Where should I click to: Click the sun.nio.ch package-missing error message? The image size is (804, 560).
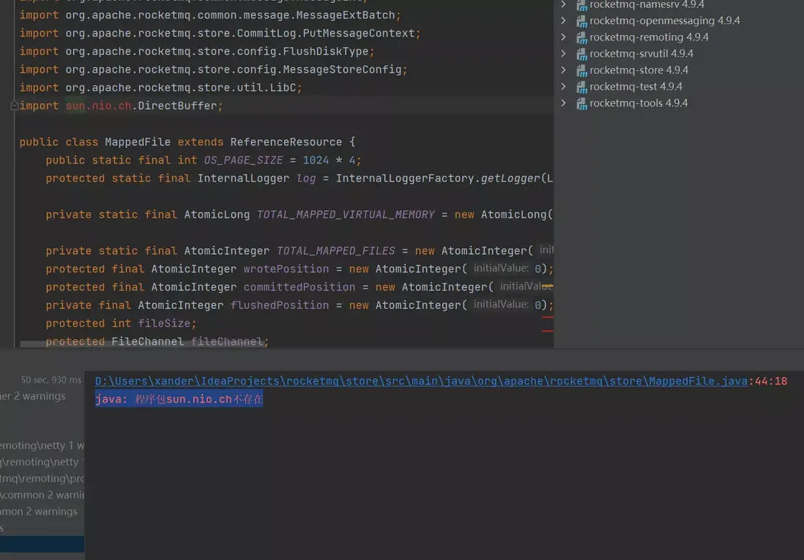point(179,399)
